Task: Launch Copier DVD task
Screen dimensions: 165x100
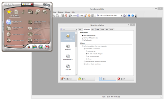Action: [34, 34]
